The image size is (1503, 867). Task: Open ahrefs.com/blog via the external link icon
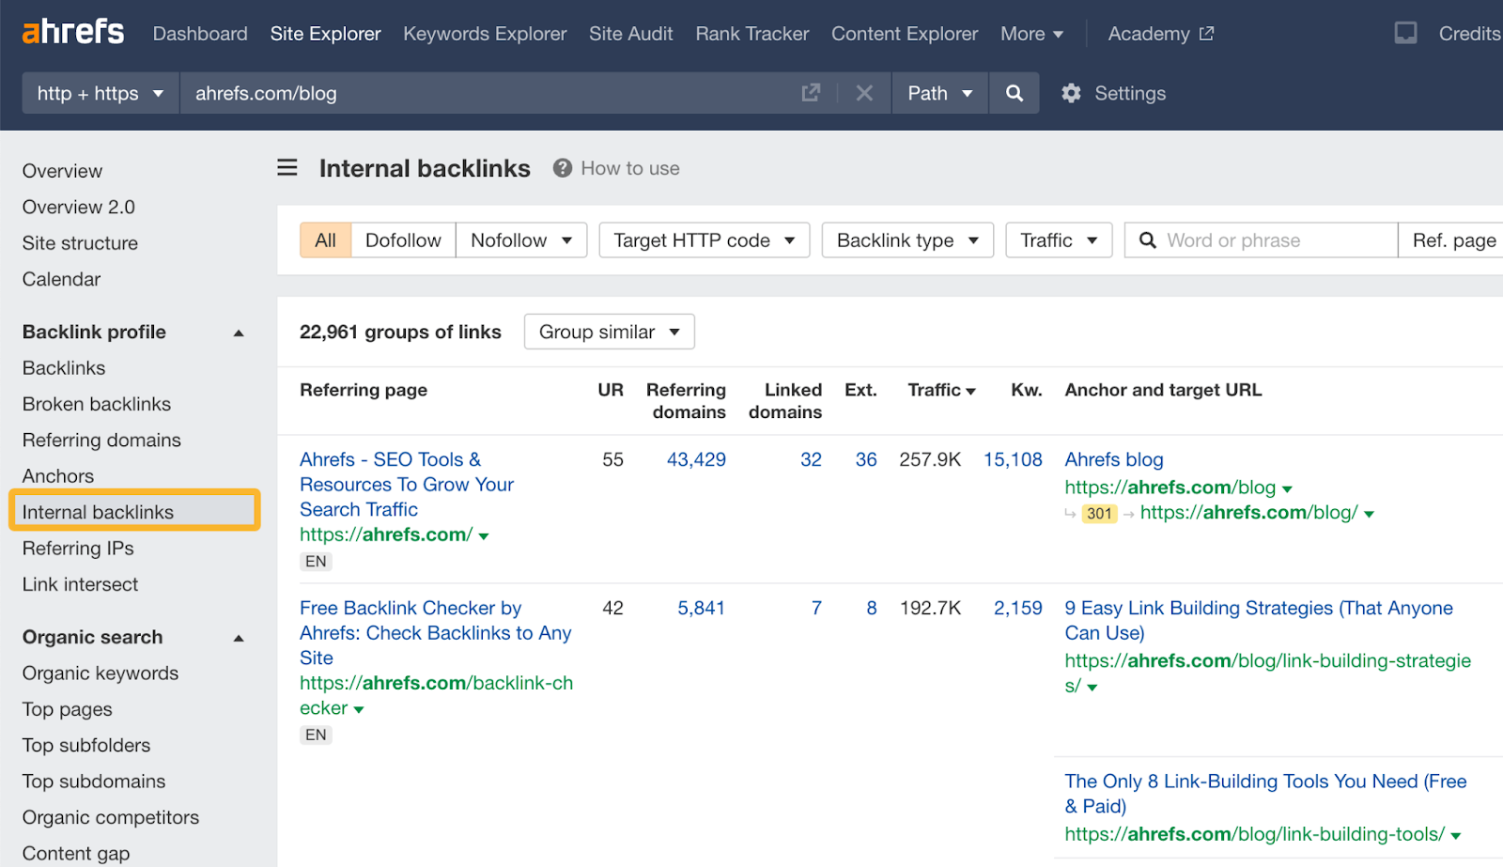811,93
